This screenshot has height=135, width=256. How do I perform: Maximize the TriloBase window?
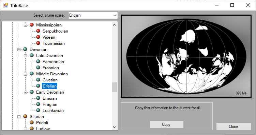(232, 5)
